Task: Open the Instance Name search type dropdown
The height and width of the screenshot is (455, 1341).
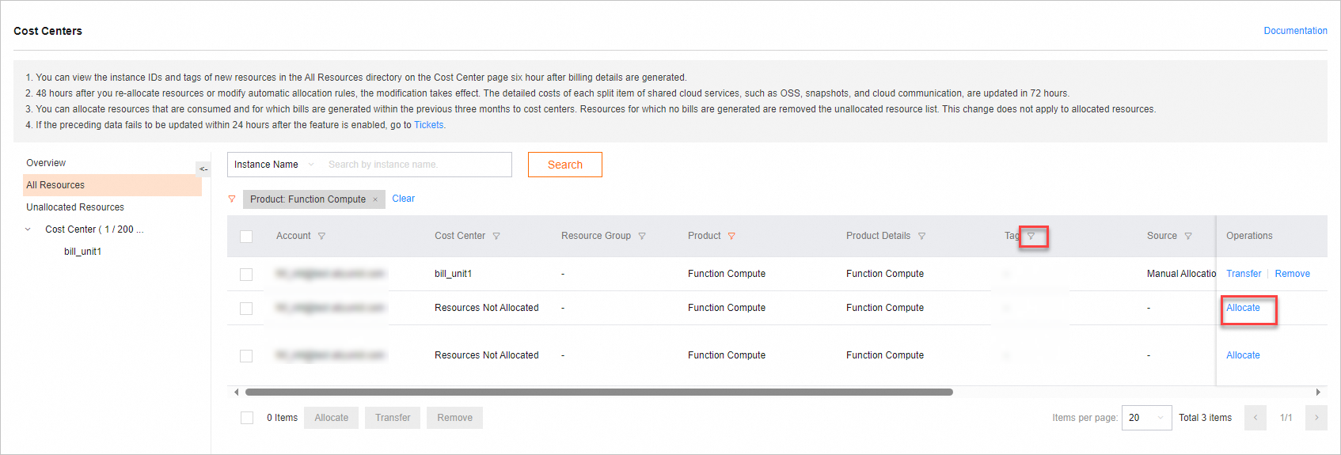Action: (x=274, y=165)
